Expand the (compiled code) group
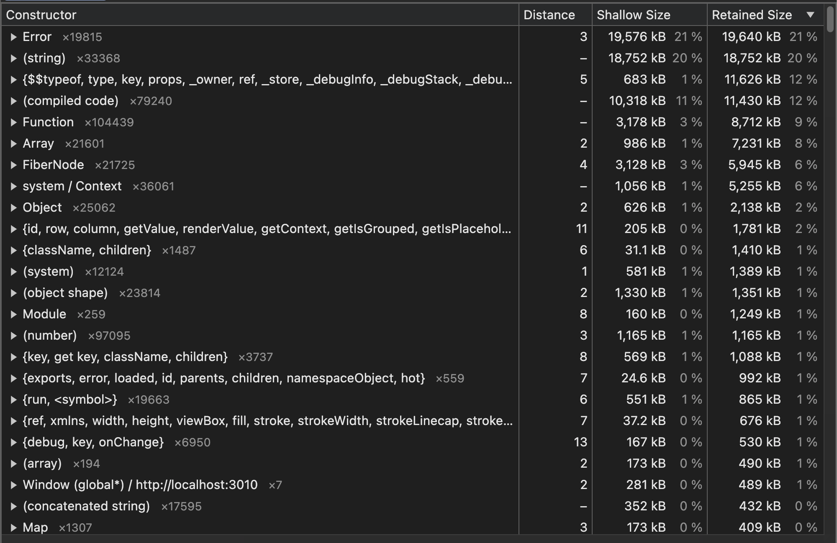The height and width of the screenshot is (543, 837). pyautogui.click(x=13, y=101)
